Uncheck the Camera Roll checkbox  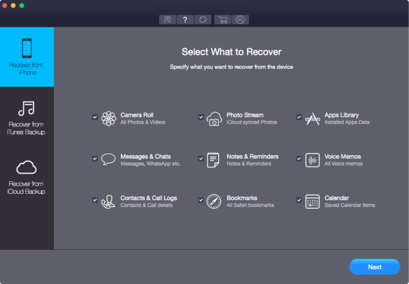click(x=95, y=117)
